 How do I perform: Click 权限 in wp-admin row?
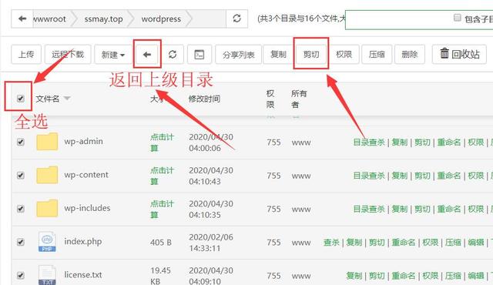coord(476,142)
